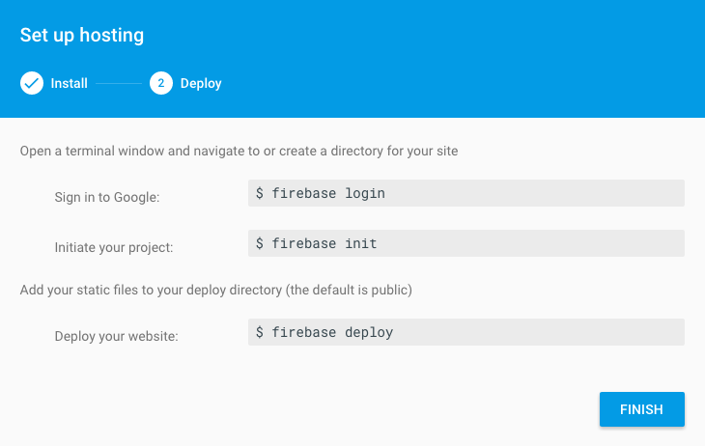Viewport: 705px width, 446px height.
Task: Click the "firebase deploy" command box
Action: pos(465,332)
